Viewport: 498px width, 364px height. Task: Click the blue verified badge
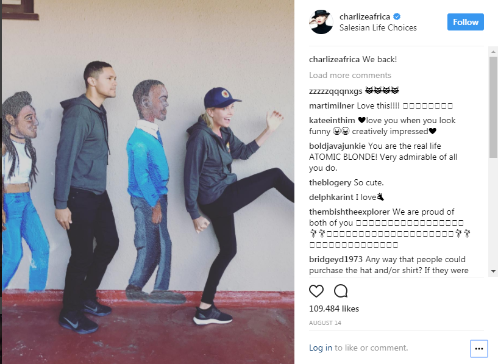(x=397, y=16)
